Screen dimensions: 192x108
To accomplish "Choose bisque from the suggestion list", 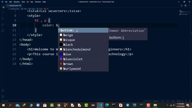I will coord(83,40).
